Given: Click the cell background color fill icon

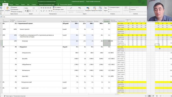Looking at the screenshot, I should [33, 11].
